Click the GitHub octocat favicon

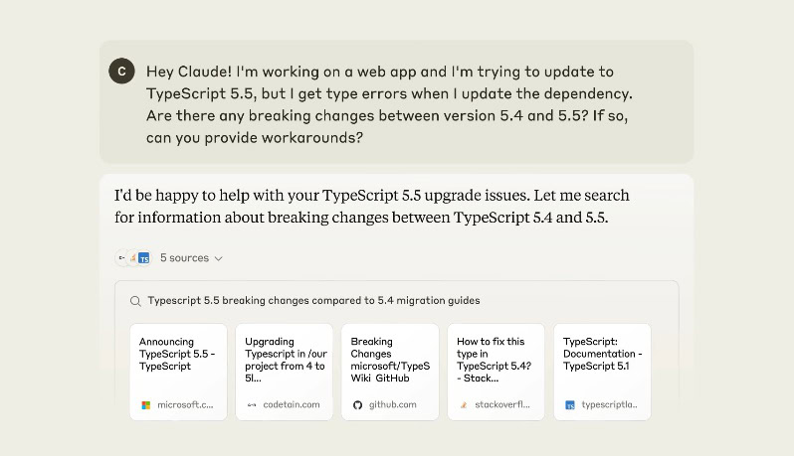coord(358,405)
